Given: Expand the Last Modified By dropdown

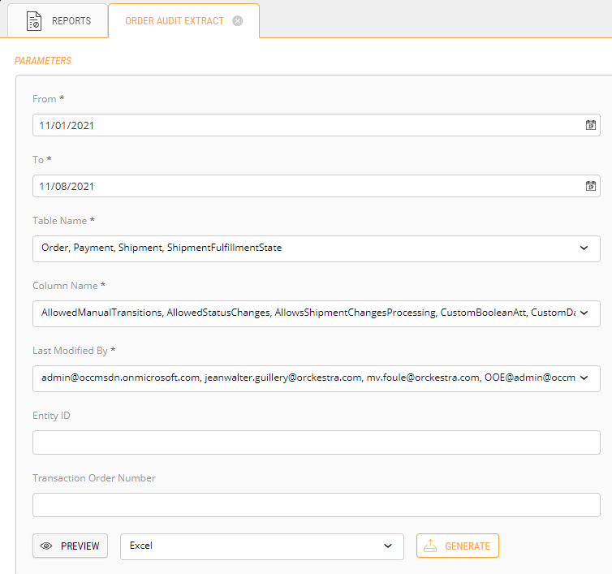Looking at the screenshot, I should tap(317, 378).
